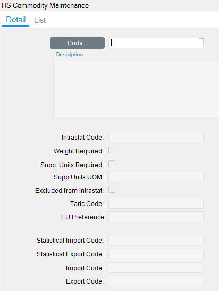
Task: Click the Export Code label
Action: (85, 281)
